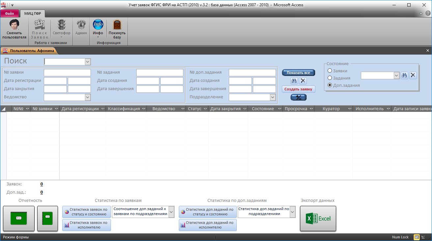Screen dimensions: 432x241
Task: Open the dropdown next to Поиск heading
Action: click(x=88, y=62)
